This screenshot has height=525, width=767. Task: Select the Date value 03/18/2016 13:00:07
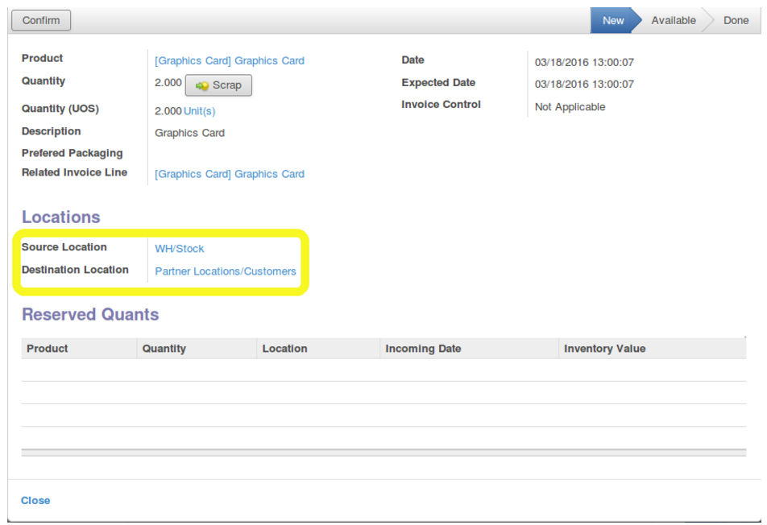584,63
